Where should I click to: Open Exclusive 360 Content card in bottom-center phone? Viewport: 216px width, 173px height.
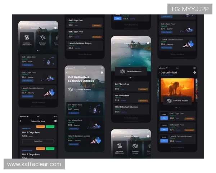pyautogui.click(x=120, y=148)
